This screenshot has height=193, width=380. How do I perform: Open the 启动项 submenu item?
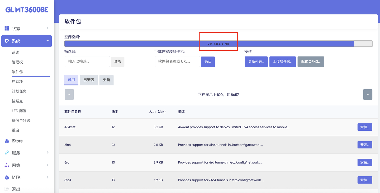(17, 82)
